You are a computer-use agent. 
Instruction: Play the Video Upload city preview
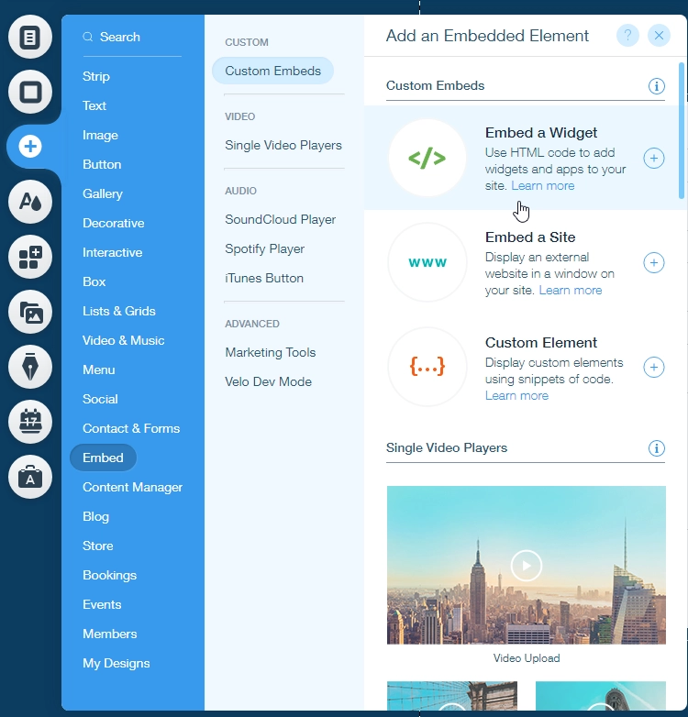pos(526,566)
